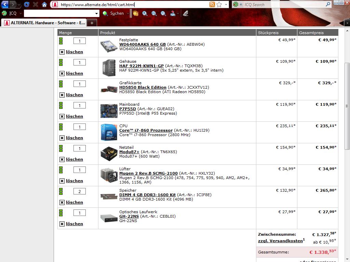350x262 pixels.
Task: Open the HAF 922M-KWN1-GP product link
Action: click(141, 66)
